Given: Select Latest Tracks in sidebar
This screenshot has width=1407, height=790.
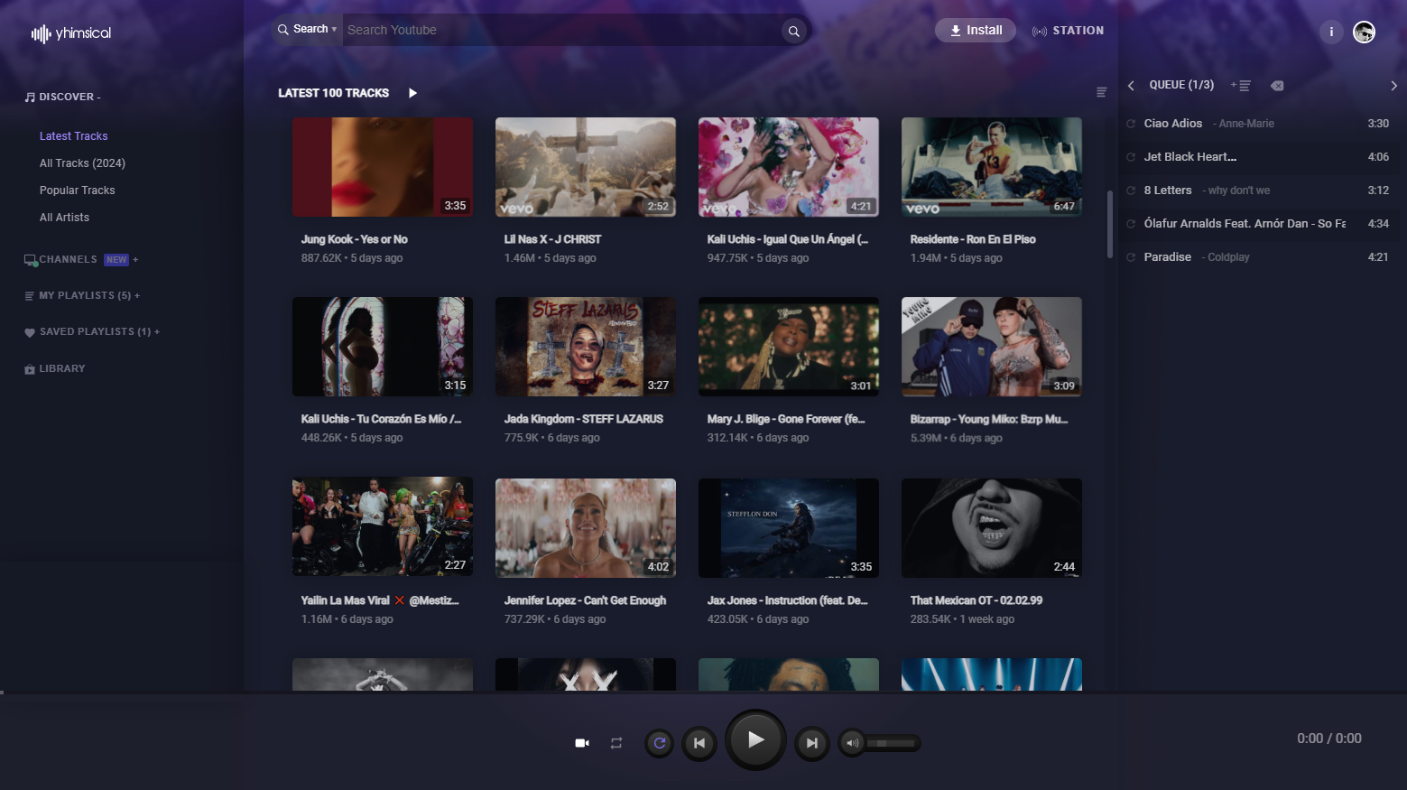Looking at the screenshot, I should [74, 136].
